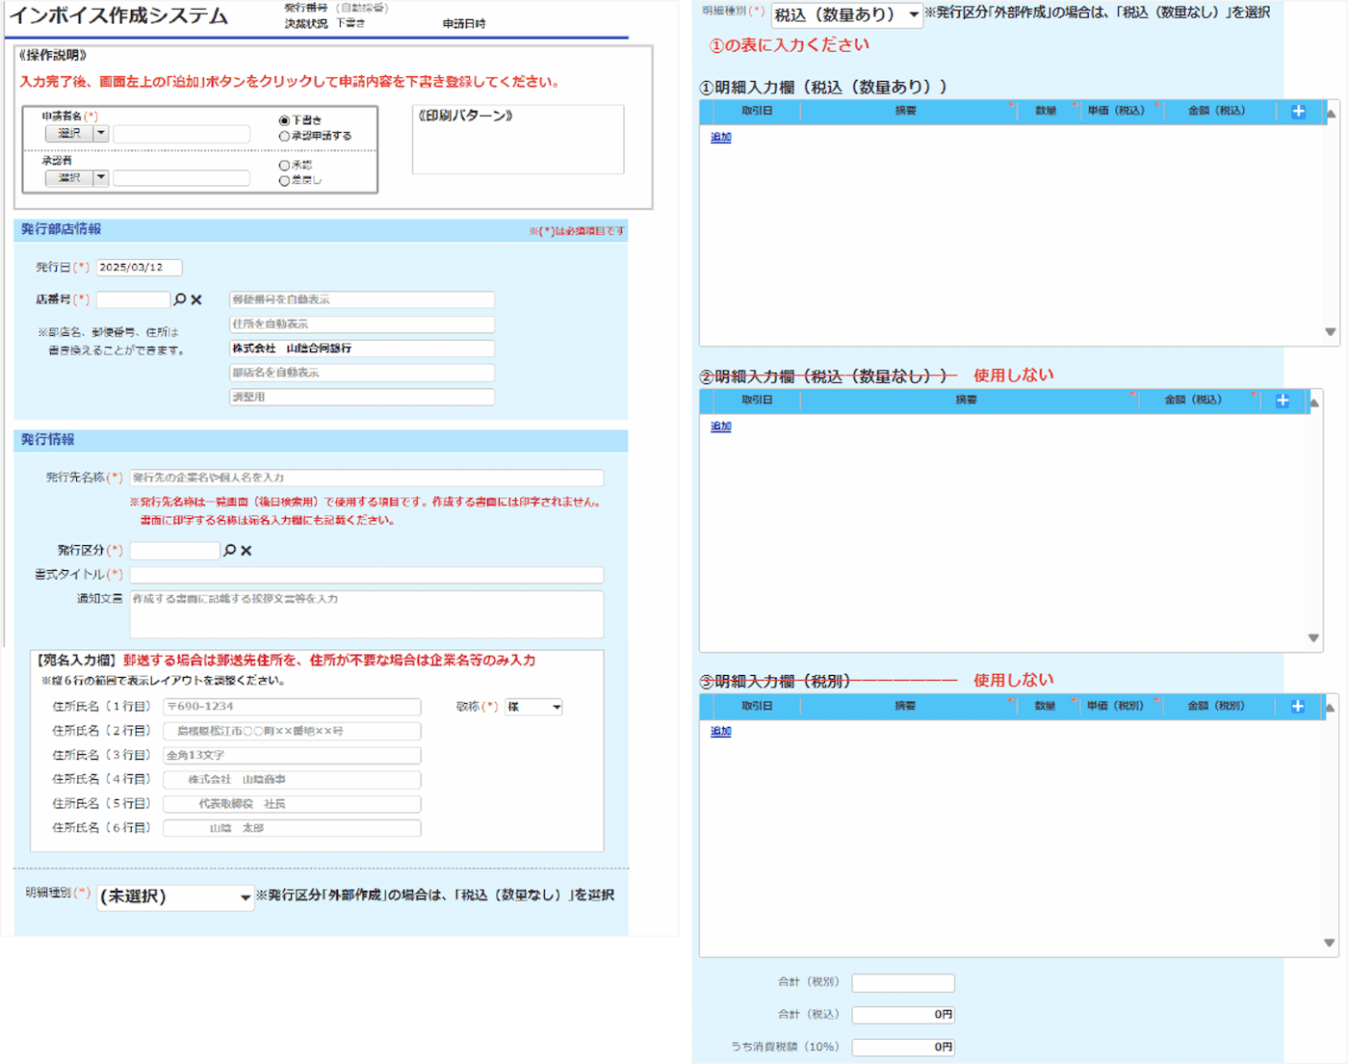Clear 発行区分 using the X icon

[246, 550]
